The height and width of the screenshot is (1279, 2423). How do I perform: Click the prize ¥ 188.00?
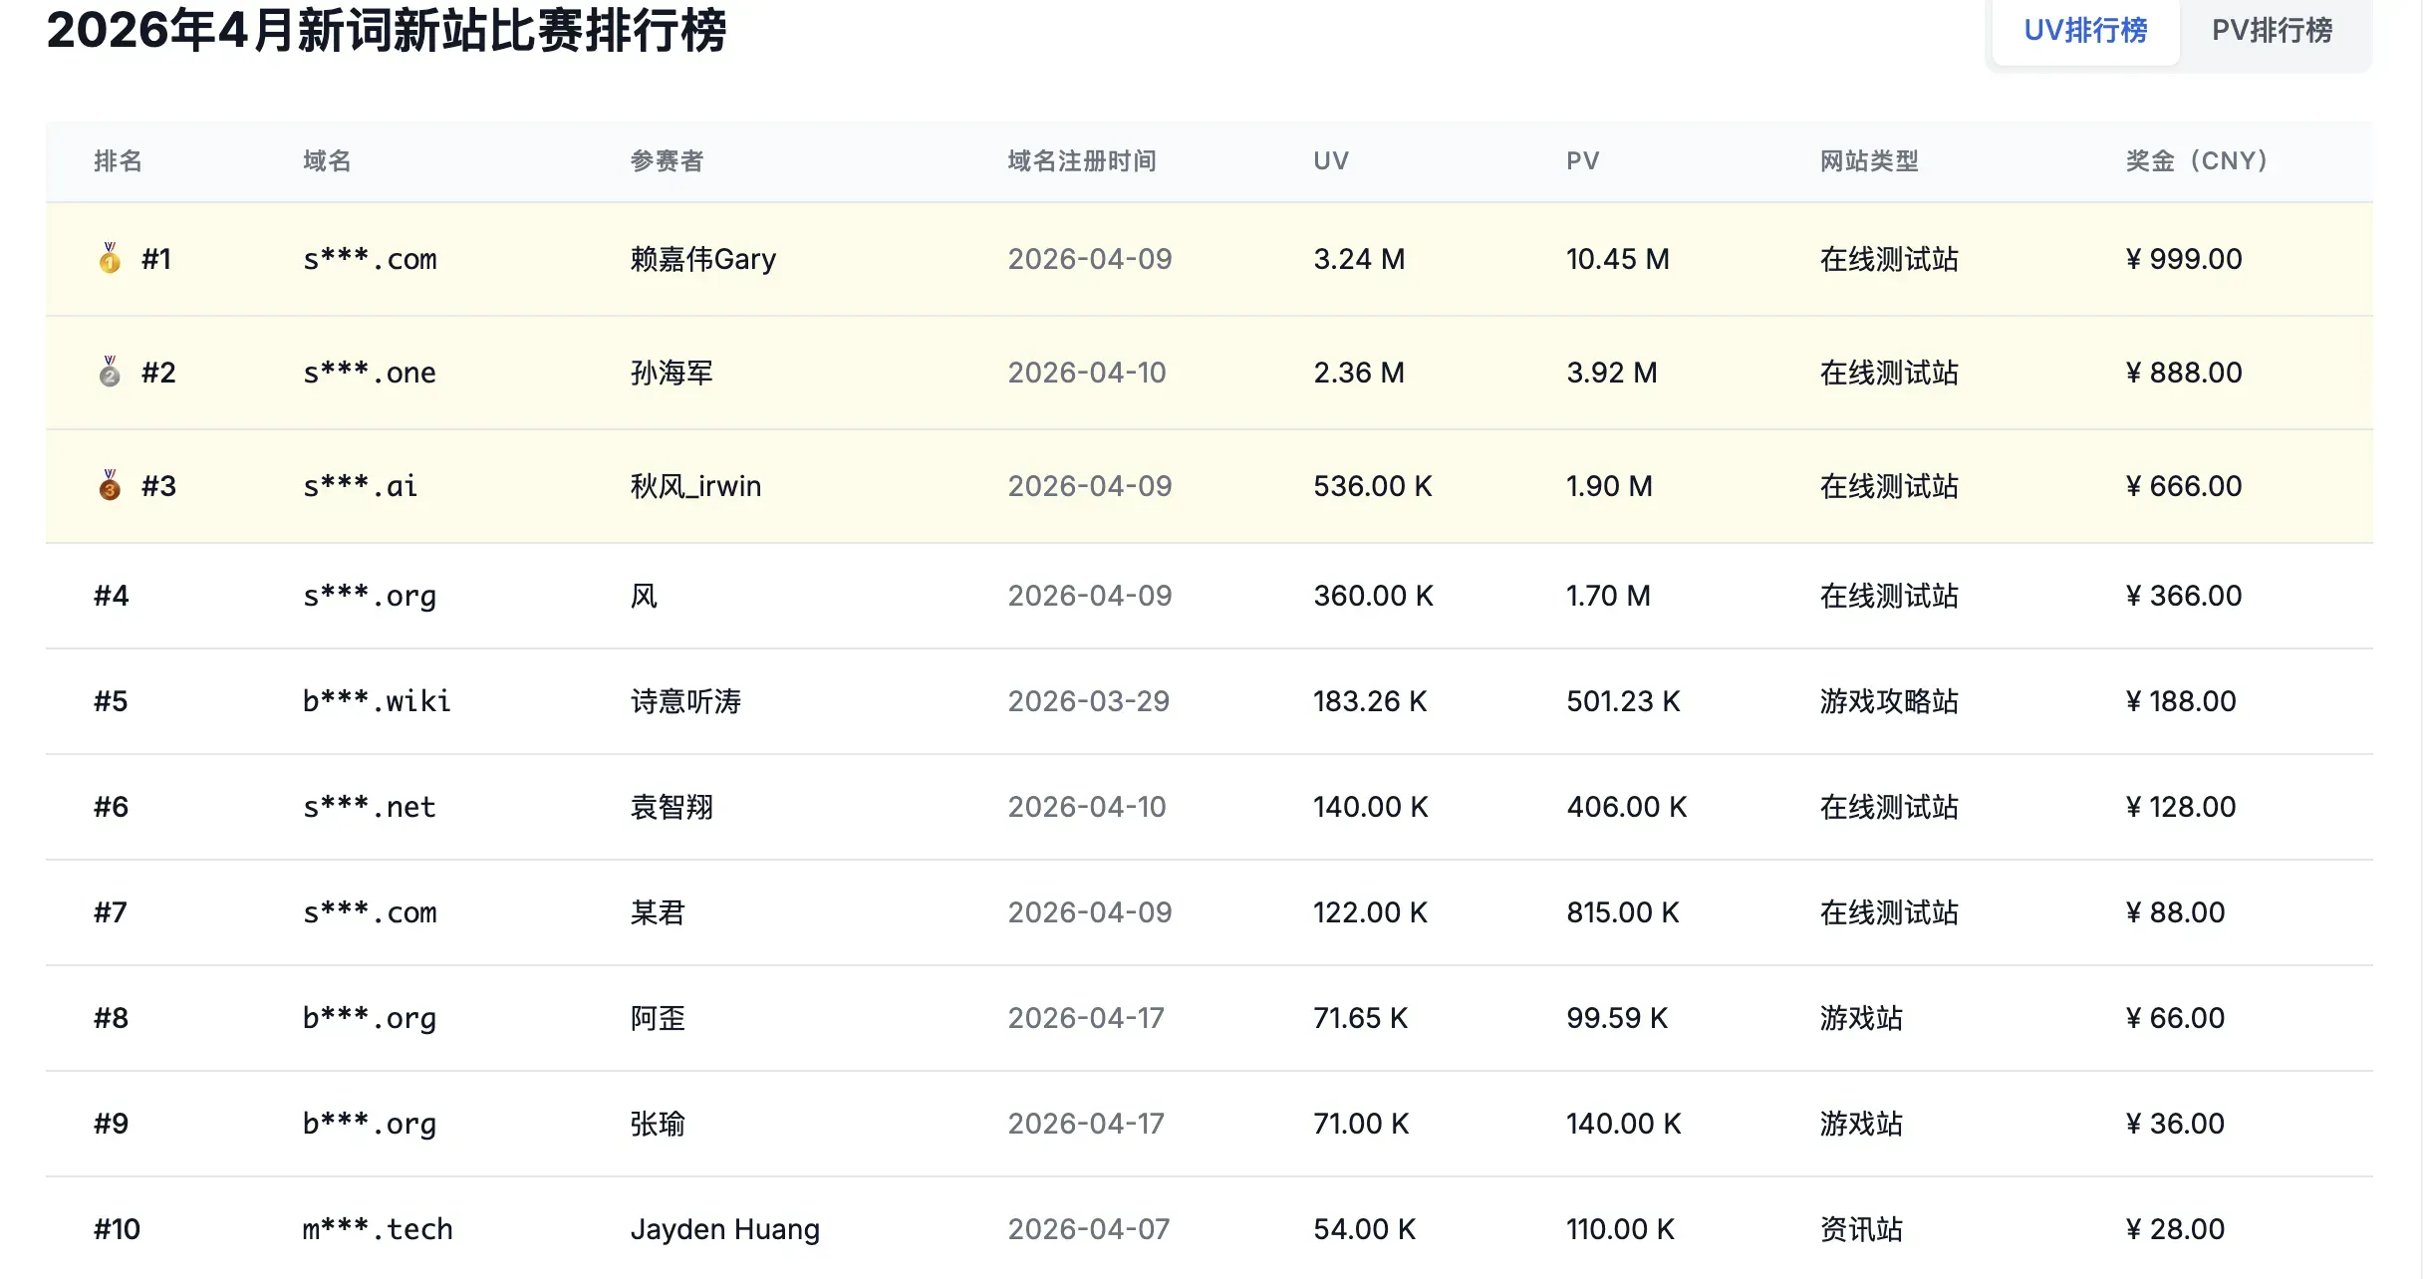(2181, 701)
